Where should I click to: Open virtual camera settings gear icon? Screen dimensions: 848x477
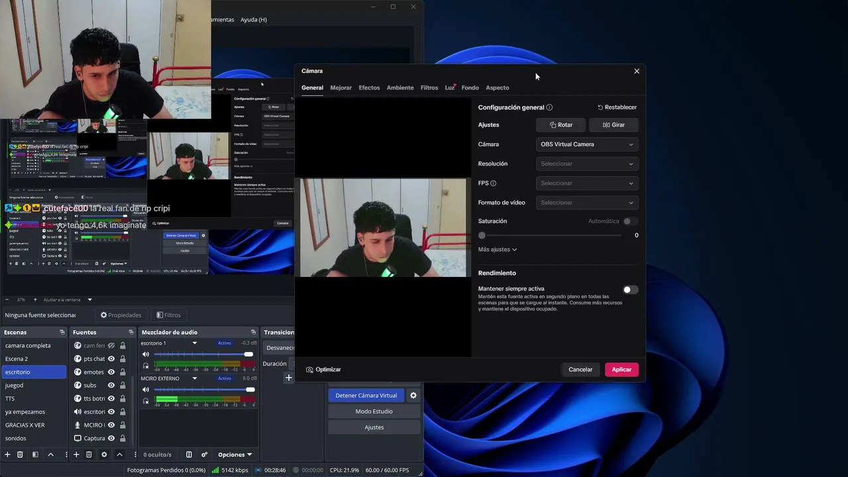point(413,396)
